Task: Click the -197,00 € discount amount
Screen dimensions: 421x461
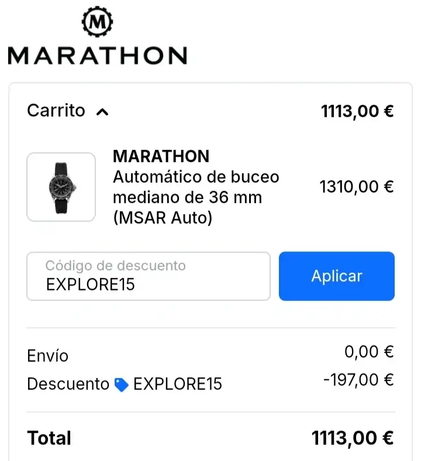Action: coord(358,380)
